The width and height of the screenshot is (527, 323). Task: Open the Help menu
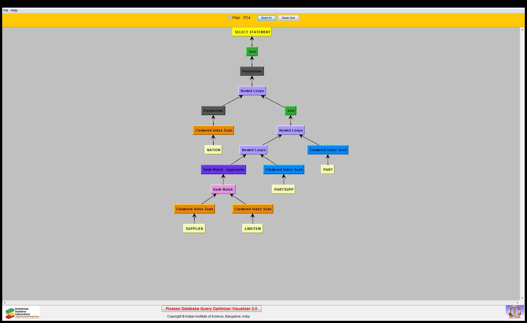coord(14,10)
